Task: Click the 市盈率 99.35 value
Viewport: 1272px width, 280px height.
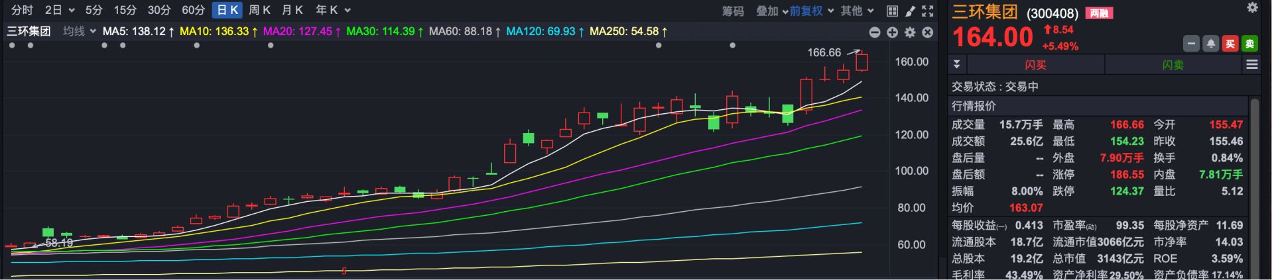Action: (1129, 225)
